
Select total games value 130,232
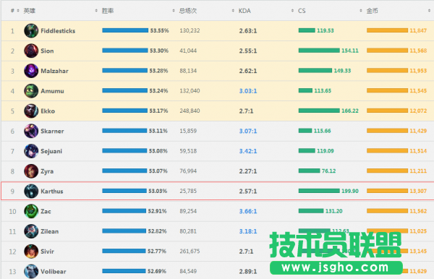pos(190,30)
